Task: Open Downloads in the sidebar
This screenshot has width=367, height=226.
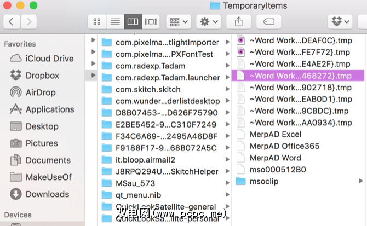Action: click(39, 194)
